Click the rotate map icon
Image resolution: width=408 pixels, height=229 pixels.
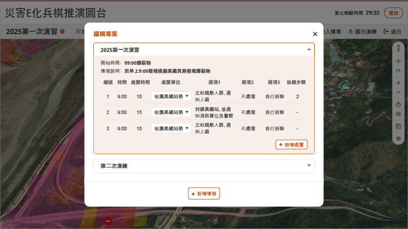pyautogui.click(x=398, y=71)
